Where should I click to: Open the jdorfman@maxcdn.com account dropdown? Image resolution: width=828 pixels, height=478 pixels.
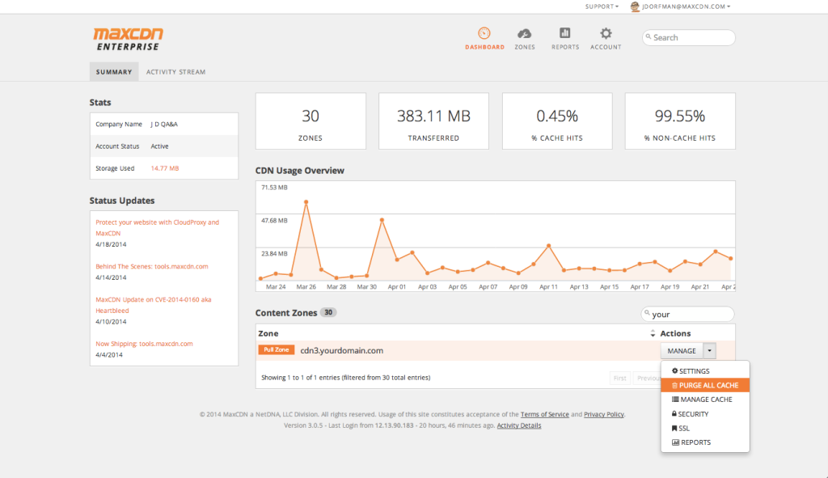point(686,6)
